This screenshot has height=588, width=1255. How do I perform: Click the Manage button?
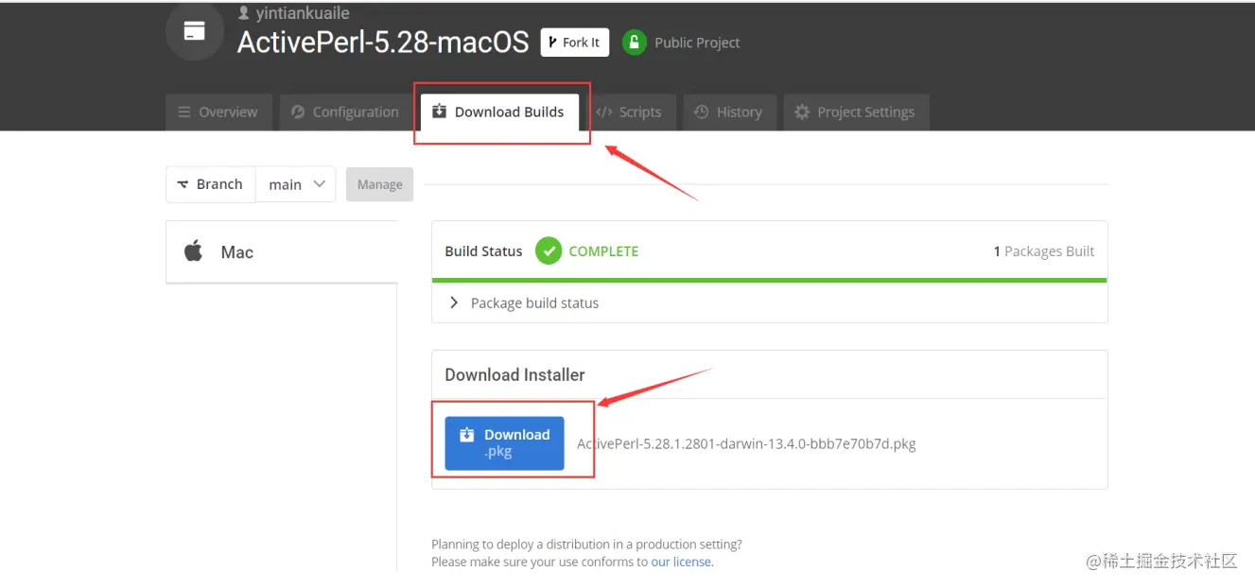(x=380, y=184)
